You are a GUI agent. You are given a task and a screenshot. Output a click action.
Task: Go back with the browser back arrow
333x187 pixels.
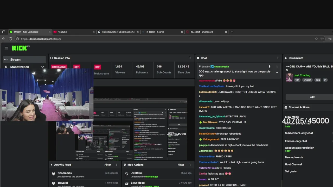point(4,39)
